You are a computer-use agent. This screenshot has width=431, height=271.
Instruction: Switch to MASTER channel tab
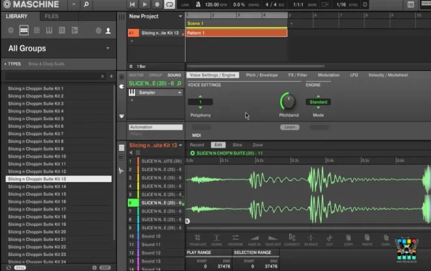pos(136,75)
